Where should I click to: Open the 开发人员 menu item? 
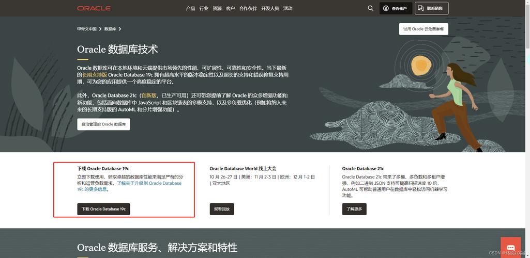(x=270, y=8)
